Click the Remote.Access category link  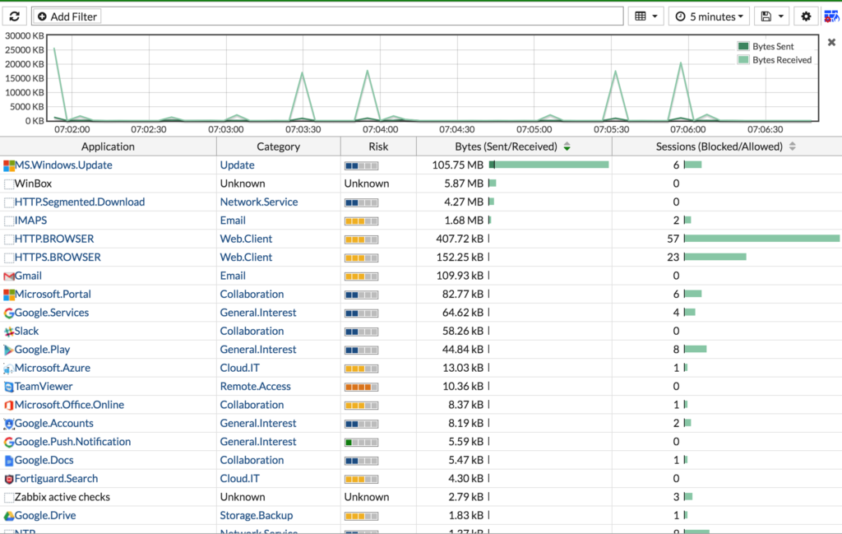(255, 386)
